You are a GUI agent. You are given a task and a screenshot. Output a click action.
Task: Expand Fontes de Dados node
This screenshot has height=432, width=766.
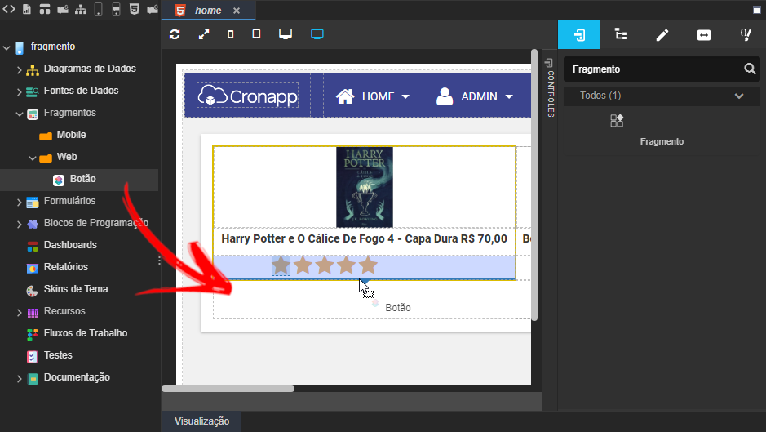(x=19, y=92)
